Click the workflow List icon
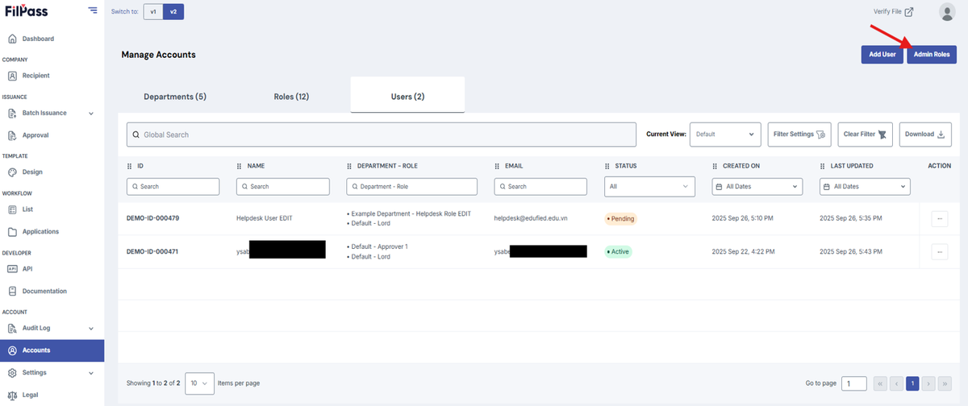 pos(12,209)
